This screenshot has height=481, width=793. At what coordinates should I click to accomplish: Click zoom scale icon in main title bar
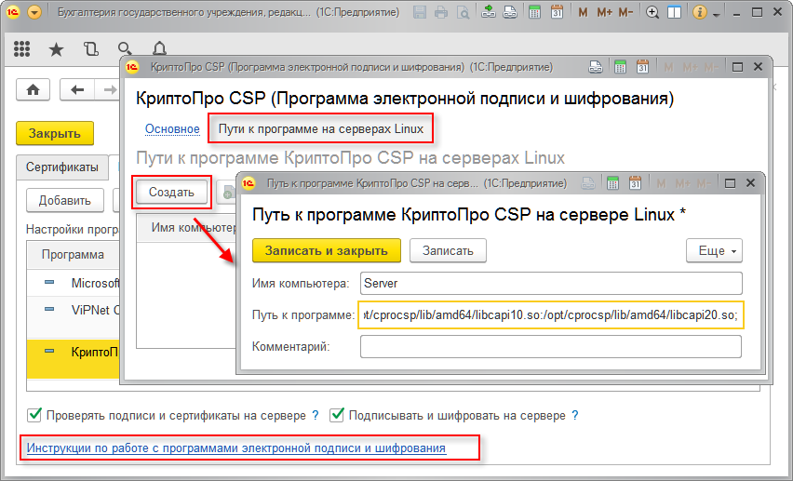652,12
